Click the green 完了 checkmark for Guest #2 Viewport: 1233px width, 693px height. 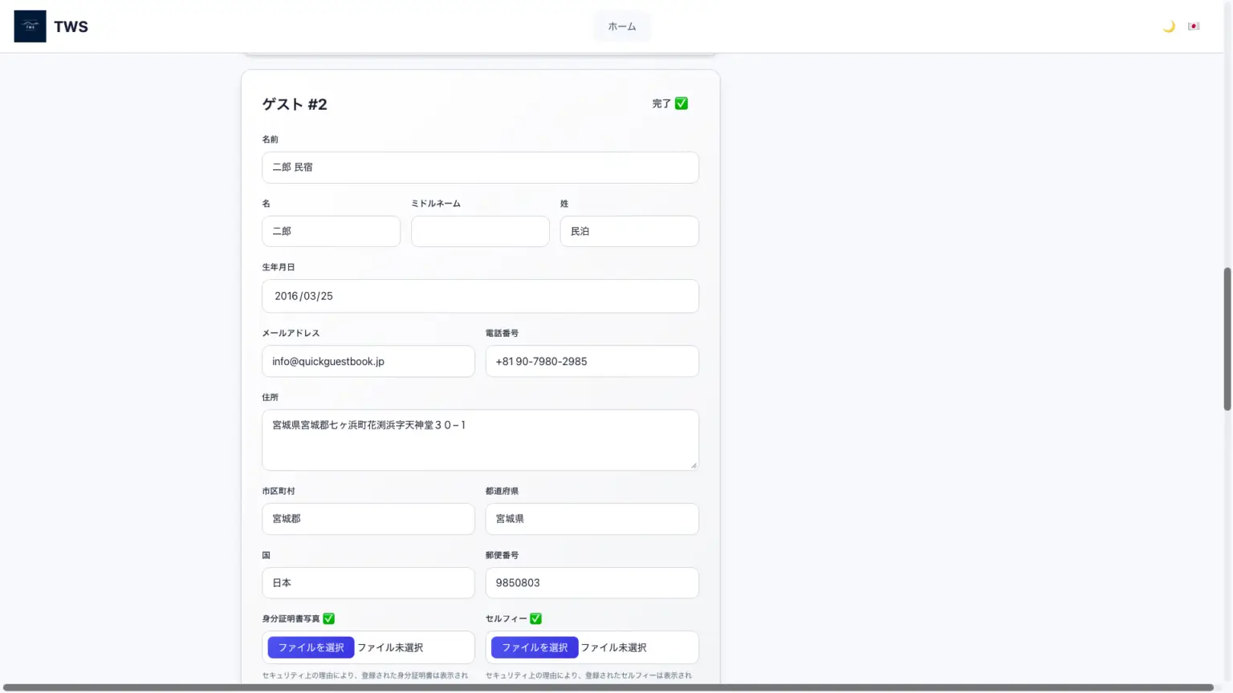(x=682, y=103)
